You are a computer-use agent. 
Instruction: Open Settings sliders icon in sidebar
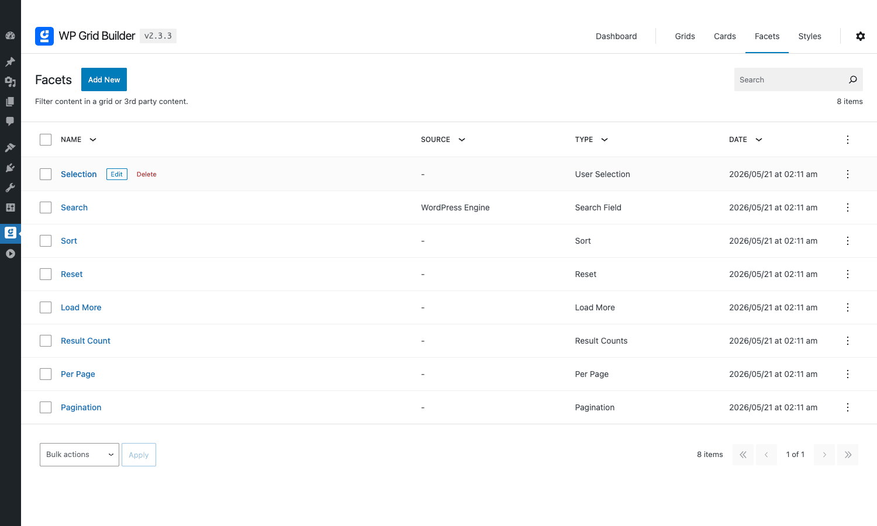10,207
